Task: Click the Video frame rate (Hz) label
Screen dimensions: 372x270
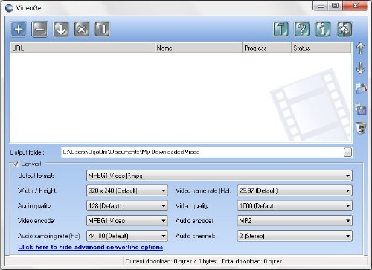Action: (203, 190)
